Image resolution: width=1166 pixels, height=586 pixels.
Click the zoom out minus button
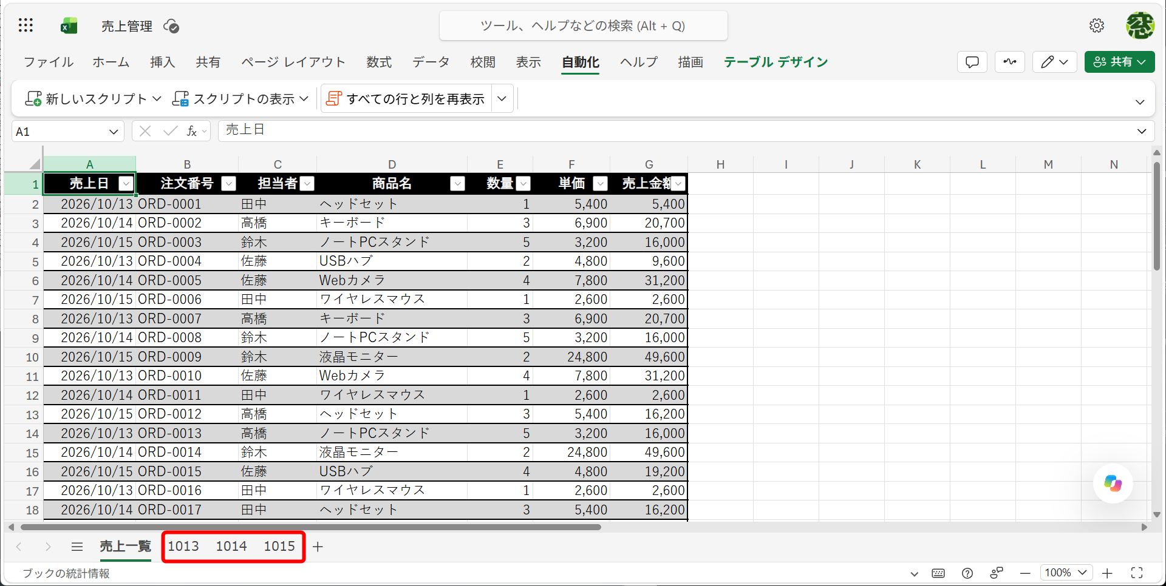click(x=1025, y=573)
